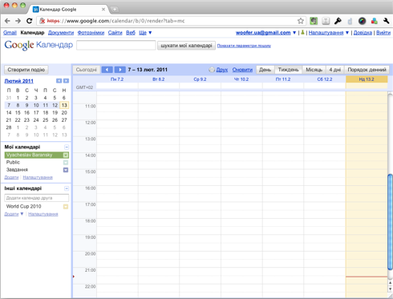Click the calendar vertical scrollbar thumb
Screen dimensions: 393x299
coord(390,222)
